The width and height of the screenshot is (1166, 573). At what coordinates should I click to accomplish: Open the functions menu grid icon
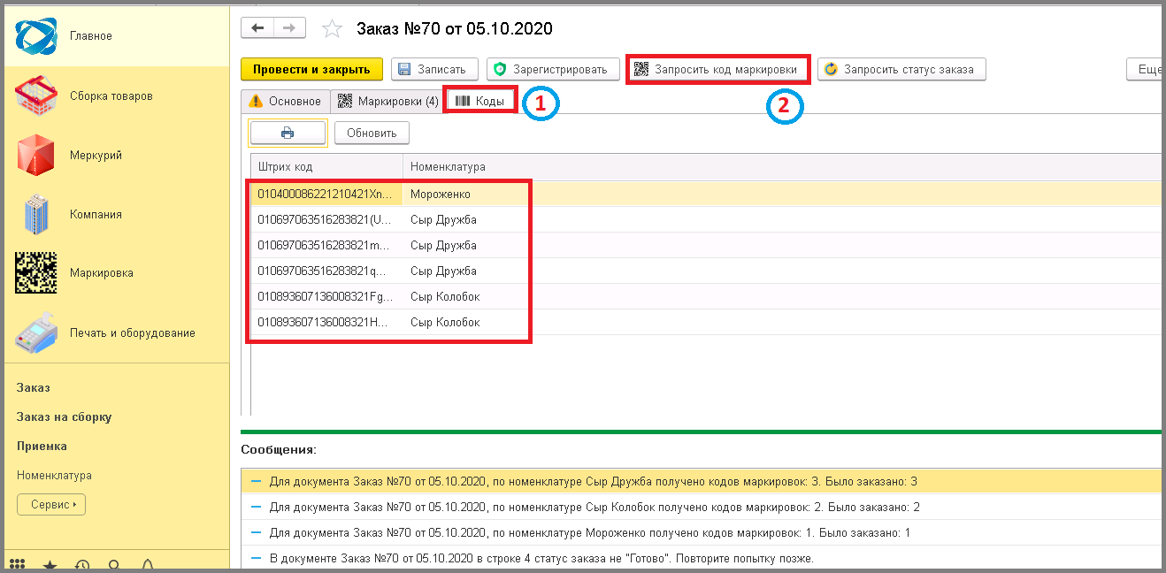pos(17,565)
